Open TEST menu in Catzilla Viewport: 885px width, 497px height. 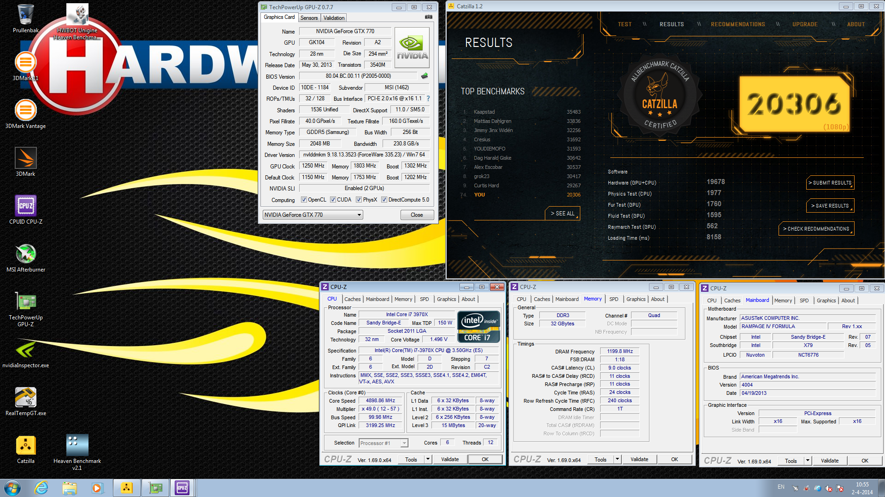point(625,24)
